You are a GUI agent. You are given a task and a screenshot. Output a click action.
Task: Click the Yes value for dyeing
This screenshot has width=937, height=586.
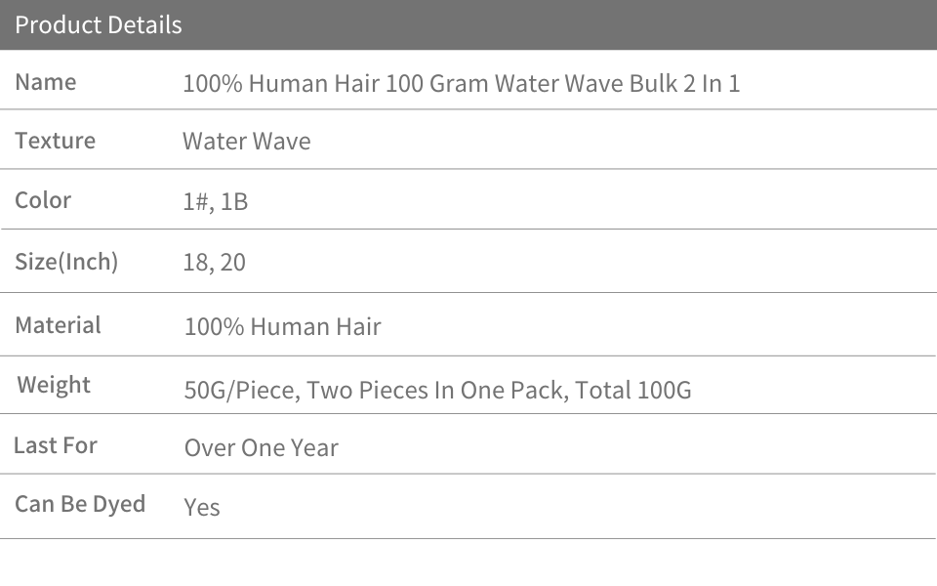pos(202,507)
